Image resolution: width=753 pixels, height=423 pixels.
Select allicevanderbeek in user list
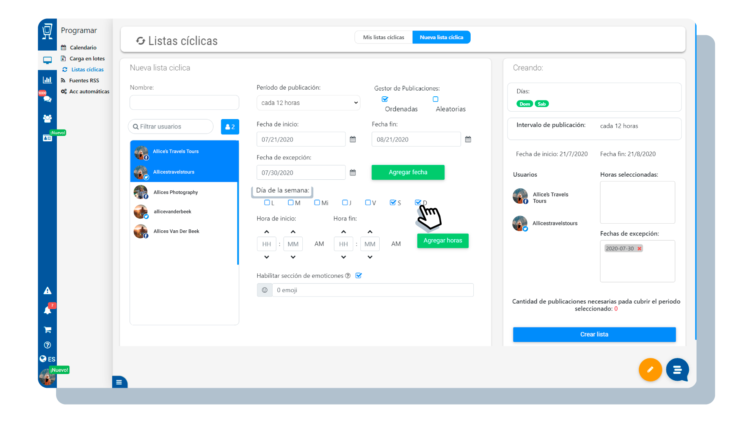[184, 211]
